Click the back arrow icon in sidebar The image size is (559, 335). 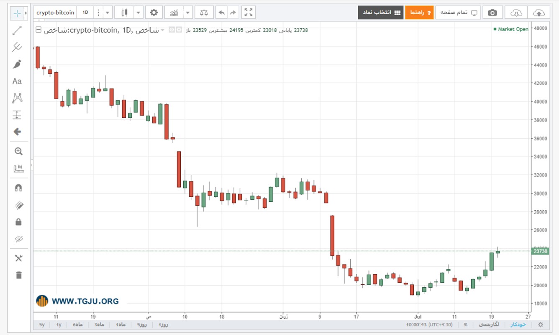pyautogui.click(x=17, y=131)
